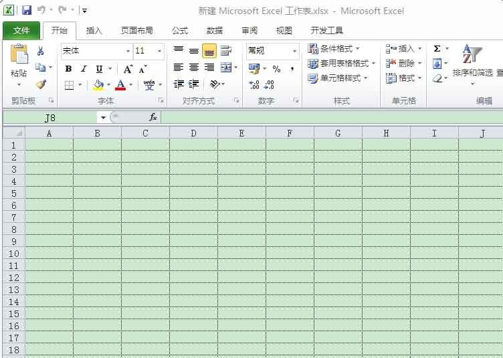
Task: Save the workbook from Quick Access Toolbar
Action: (27, 10)
